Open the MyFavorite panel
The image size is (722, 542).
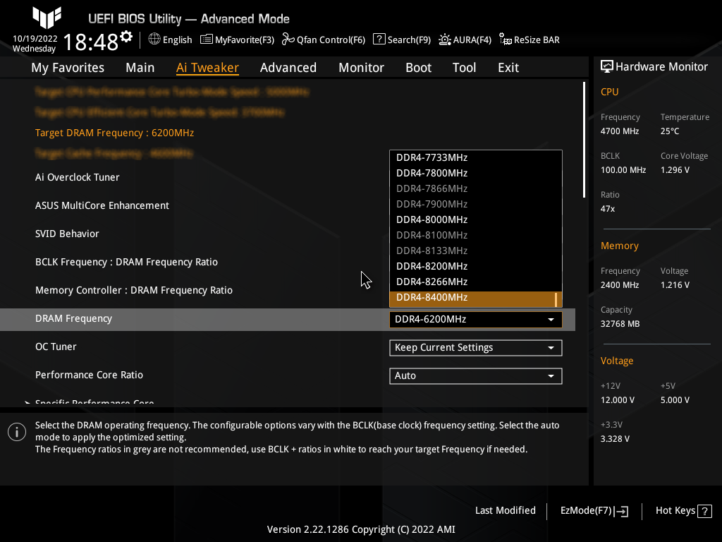point(237,40)
